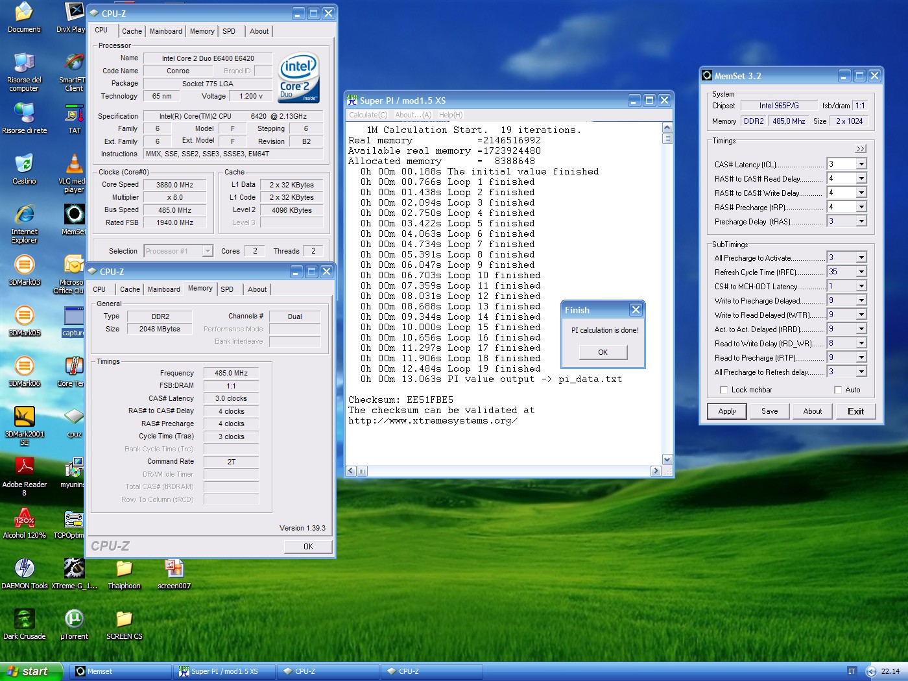The height and width of the screenshot is (681, 908).
Task: Launch Internet Explorer desktop icon
Action: coord(24,224)
